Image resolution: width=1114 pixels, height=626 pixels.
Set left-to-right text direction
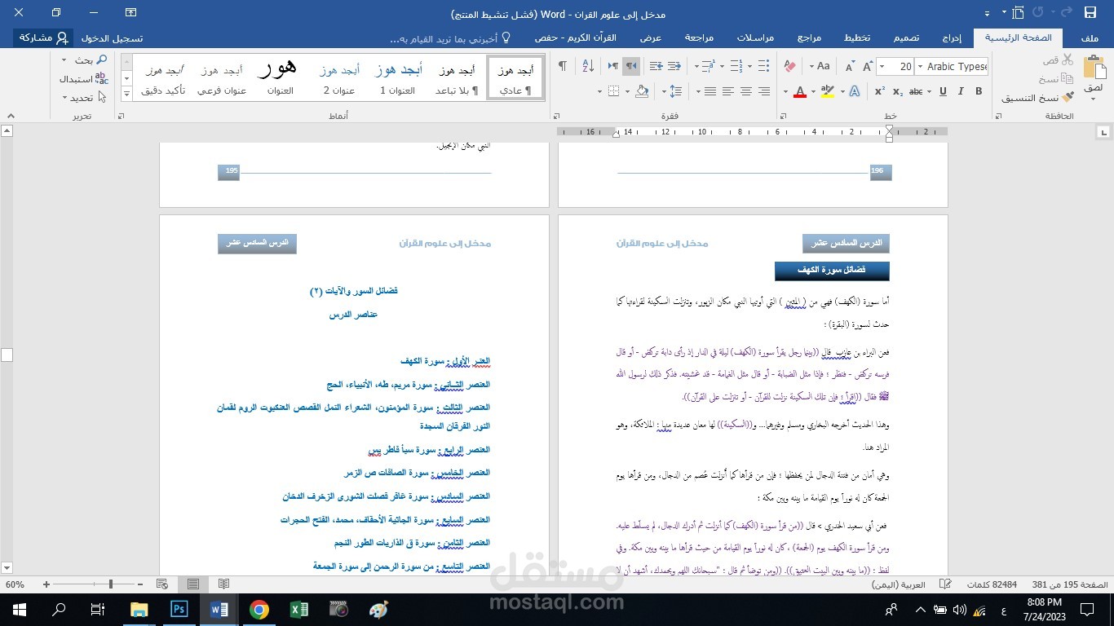(613, 66)
